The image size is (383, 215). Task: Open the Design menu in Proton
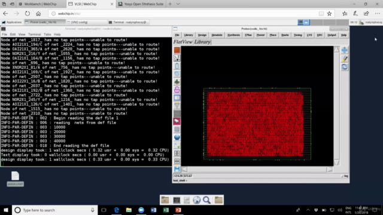tap(202, 35)
